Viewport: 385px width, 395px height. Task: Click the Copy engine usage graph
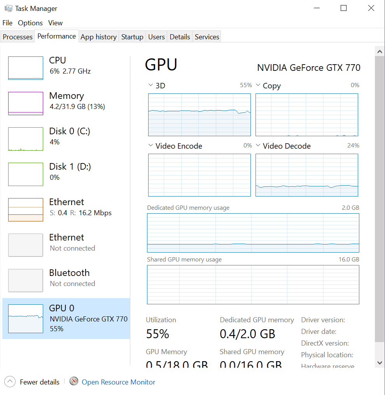pyautogui.click(x=307, y=115)
